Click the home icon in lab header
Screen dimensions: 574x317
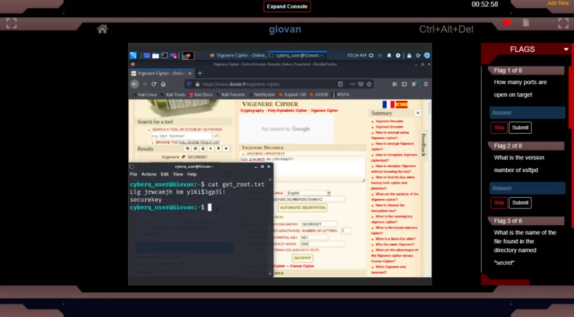click(103, 29)
